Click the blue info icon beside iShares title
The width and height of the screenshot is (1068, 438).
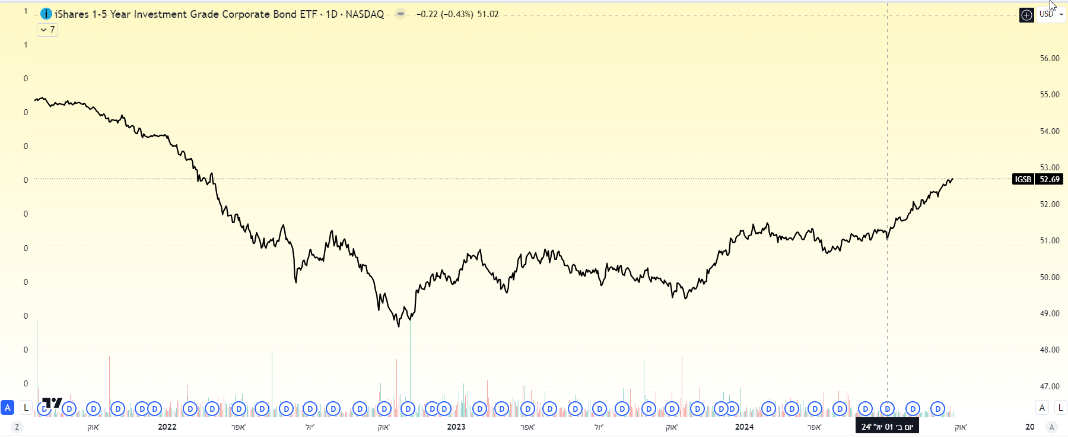point(46,14)
